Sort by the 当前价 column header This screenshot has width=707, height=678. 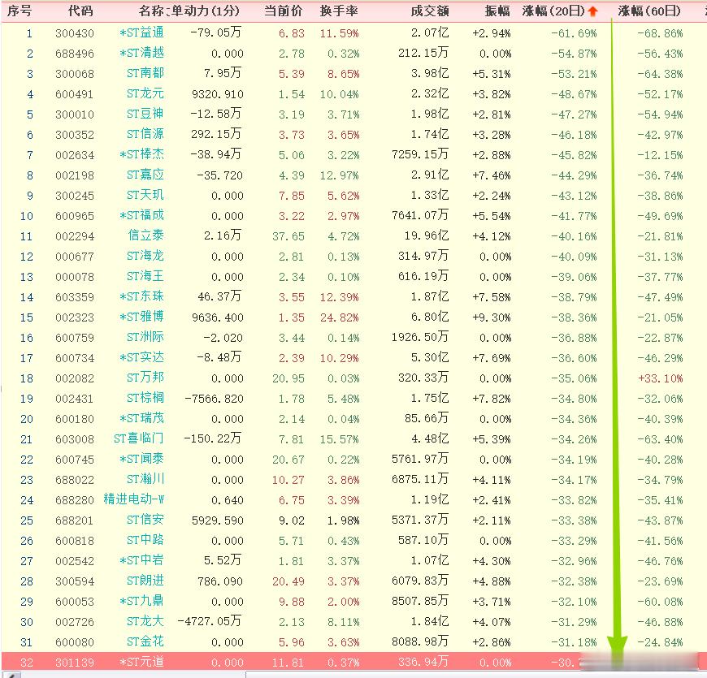coord(283,11)
